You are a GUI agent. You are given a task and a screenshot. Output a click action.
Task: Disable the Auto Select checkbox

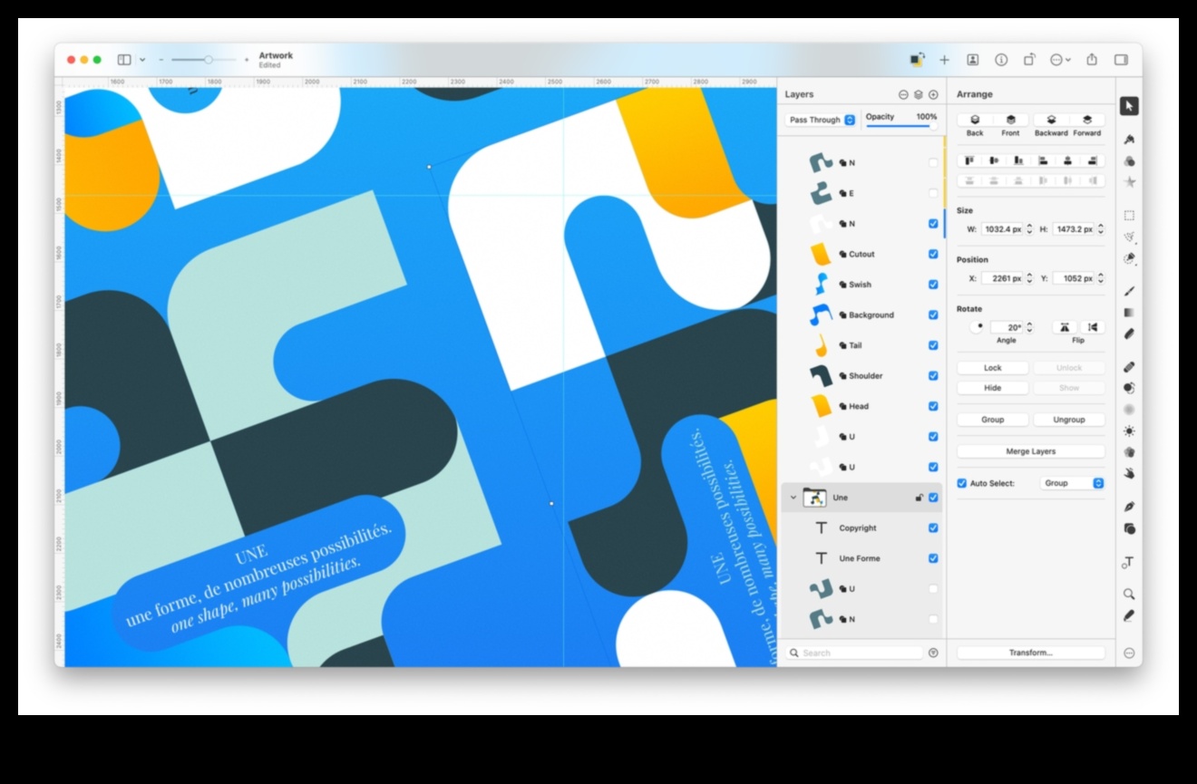coord(962,483)
